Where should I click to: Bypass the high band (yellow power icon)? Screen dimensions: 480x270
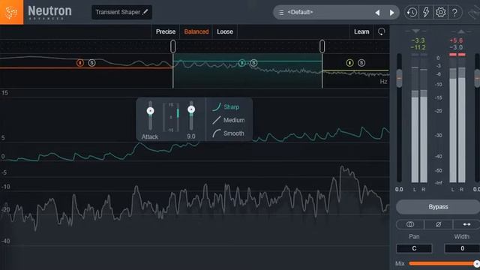(x=349, y=63)
